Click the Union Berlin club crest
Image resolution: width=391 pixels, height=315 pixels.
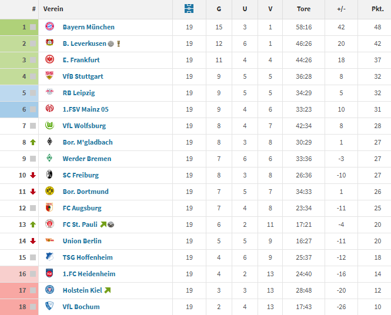50,241
